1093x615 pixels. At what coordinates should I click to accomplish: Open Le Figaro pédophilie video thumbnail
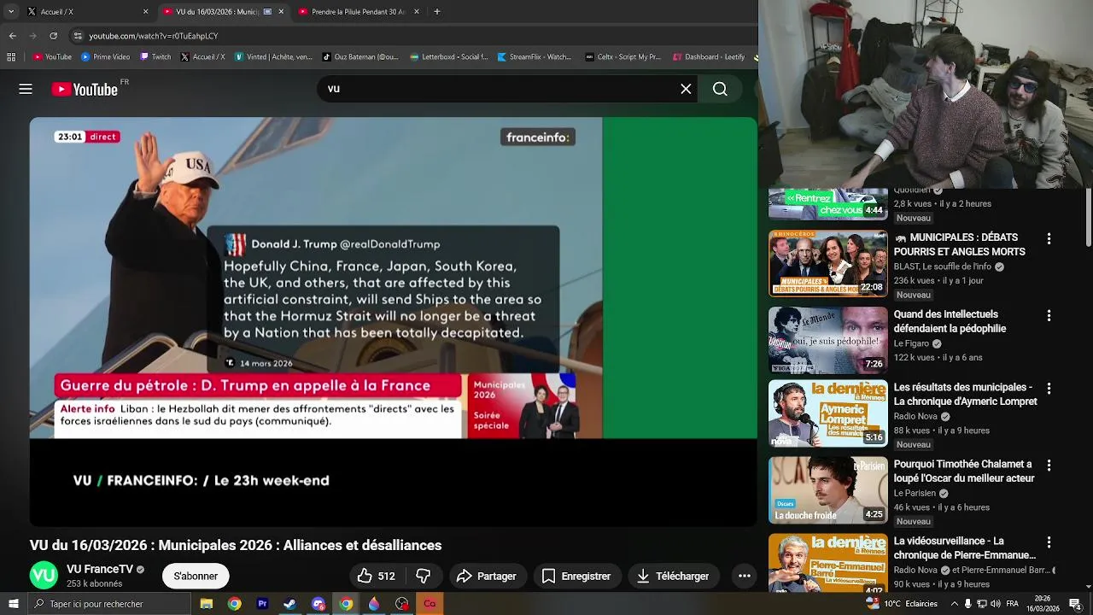828,340
